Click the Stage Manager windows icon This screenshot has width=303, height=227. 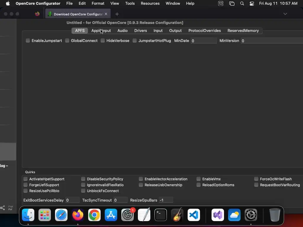click(232, 4)
